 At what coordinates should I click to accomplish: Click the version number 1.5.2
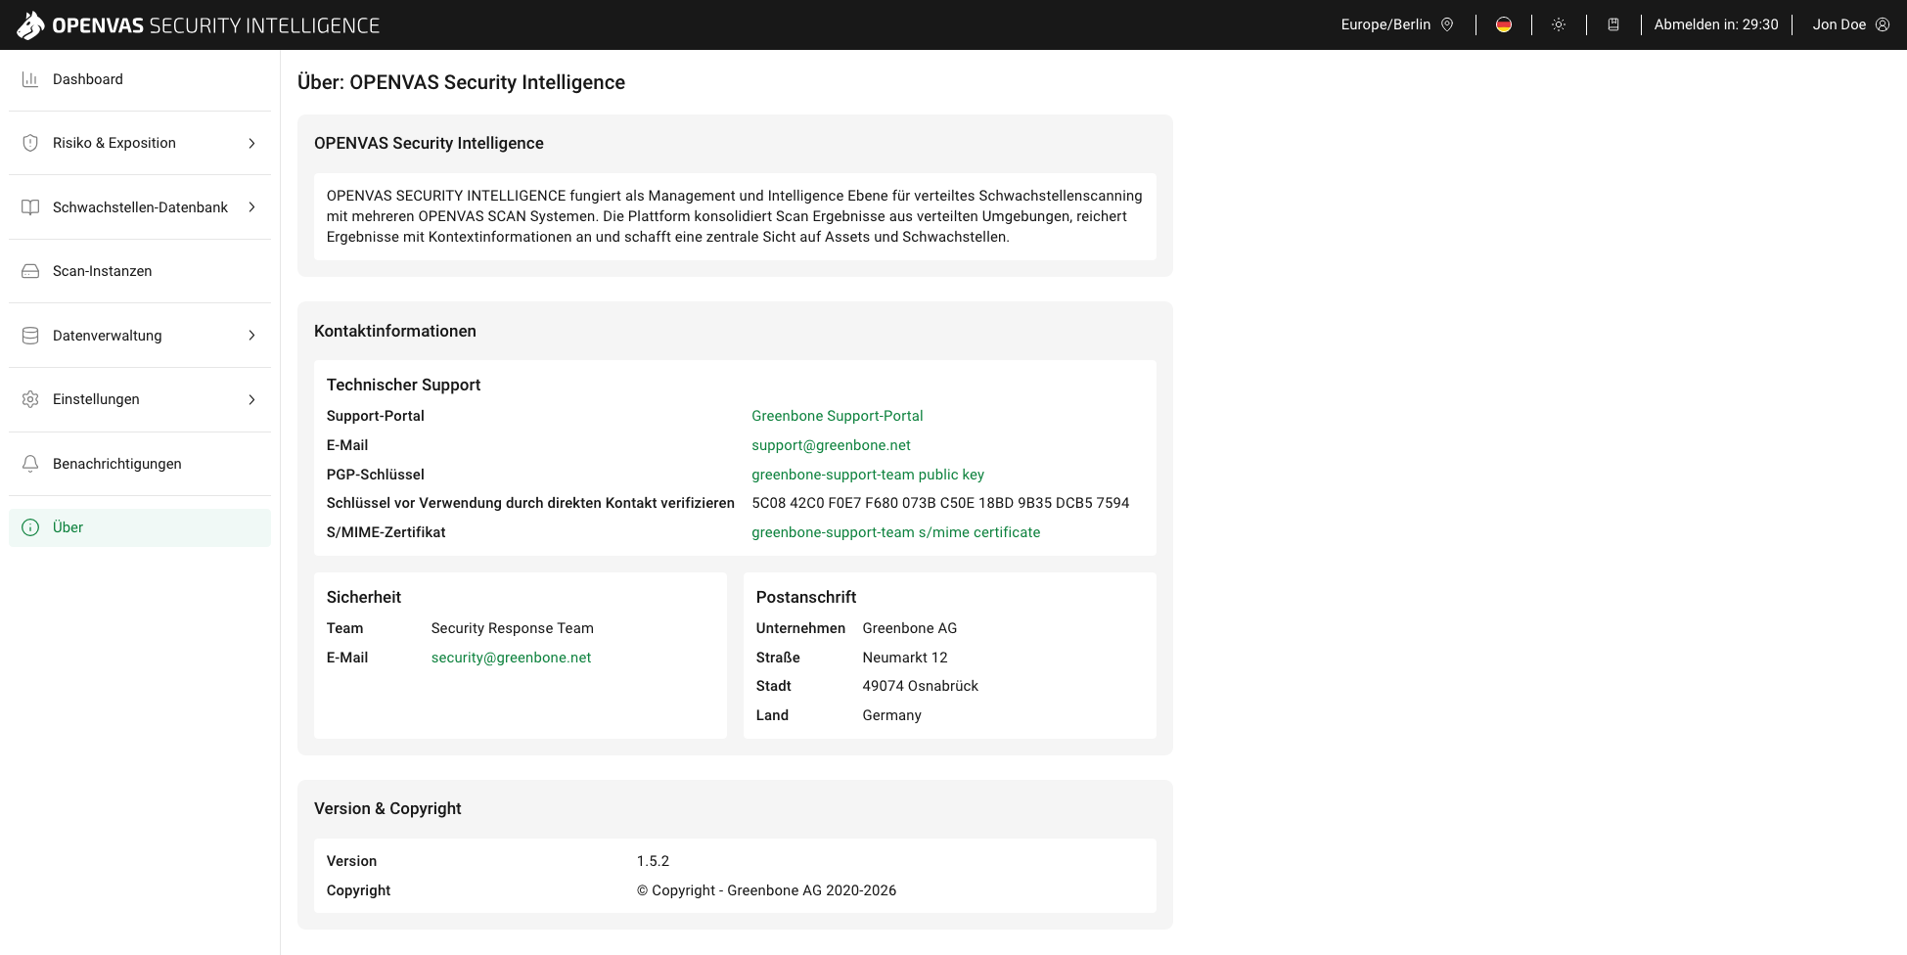(x=653, y=861)
